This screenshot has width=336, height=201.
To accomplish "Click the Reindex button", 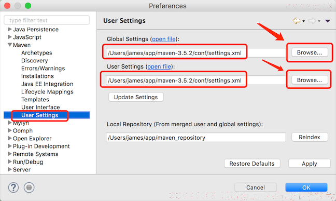I will (310, 137).
